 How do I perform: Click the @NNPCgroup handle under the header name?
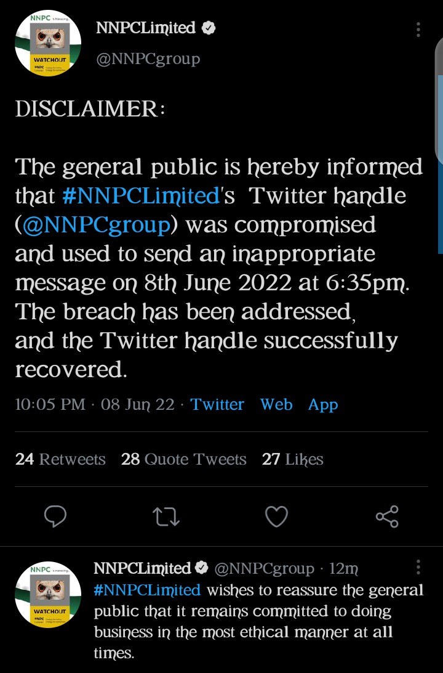point(148,59)
